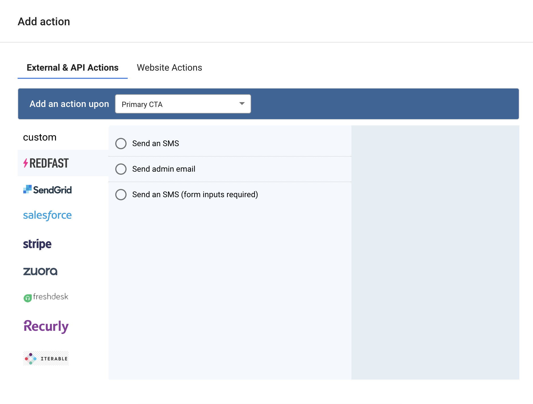Select the custom integration option
Viewport: 533px width, 404px height.
click(x=40, y=137)
